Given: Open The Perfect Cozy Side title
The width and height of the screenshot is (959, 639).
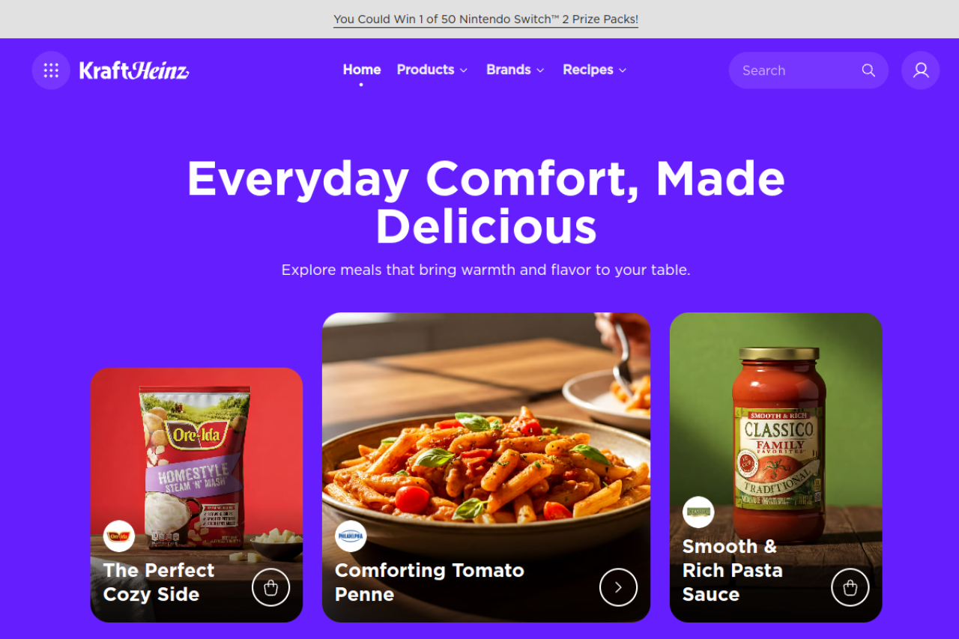Looking at the screenshot, I should (159, 582).
